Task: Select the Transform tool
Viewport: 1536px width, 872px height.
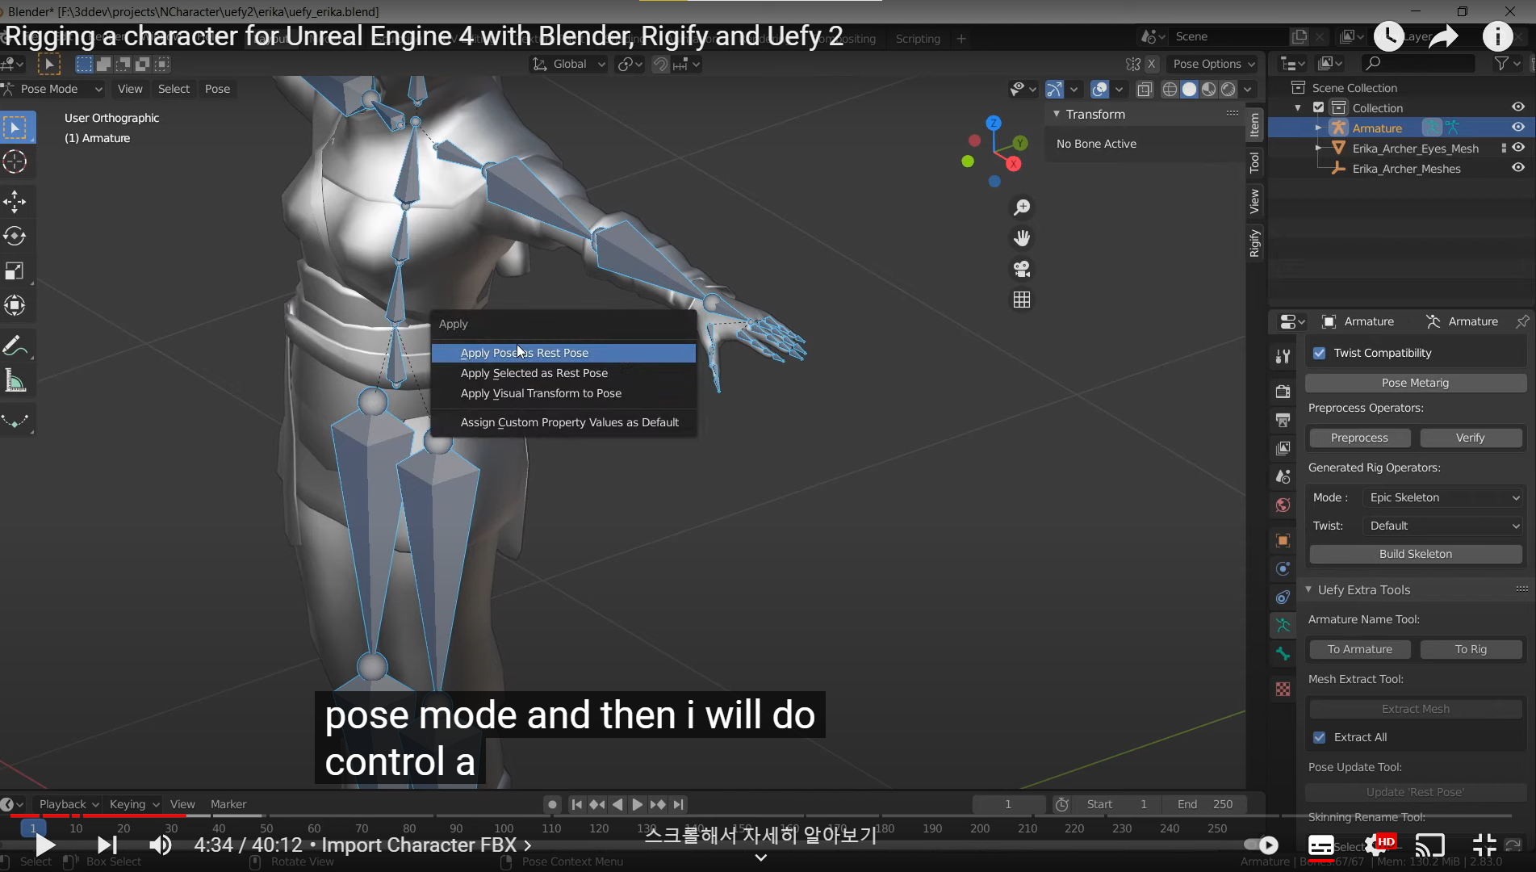Action: click(x=15, y=306)
